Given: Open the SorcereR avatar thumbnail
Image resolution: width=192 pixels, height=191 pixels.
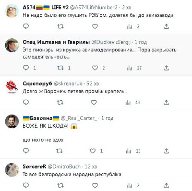Looking at the screenshot, I should [12, 170].
